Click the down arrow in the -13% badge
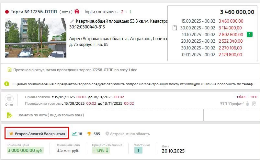Screen dimensions: 260x160 [107, 150]
